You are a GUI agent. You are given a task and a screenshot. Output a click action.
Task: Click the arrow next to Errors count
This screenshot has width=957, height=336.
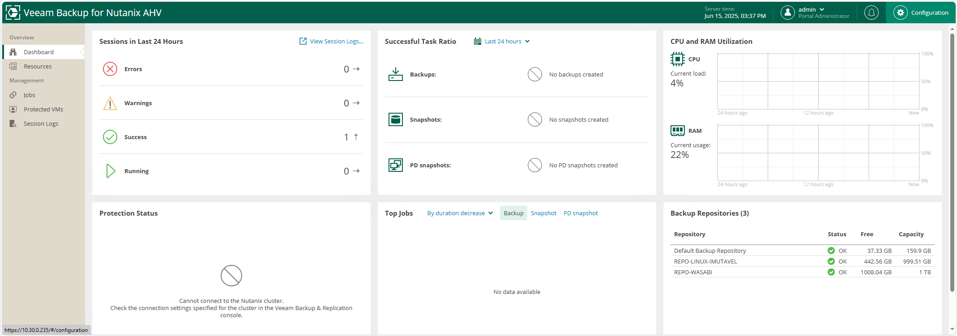(356, 69)
